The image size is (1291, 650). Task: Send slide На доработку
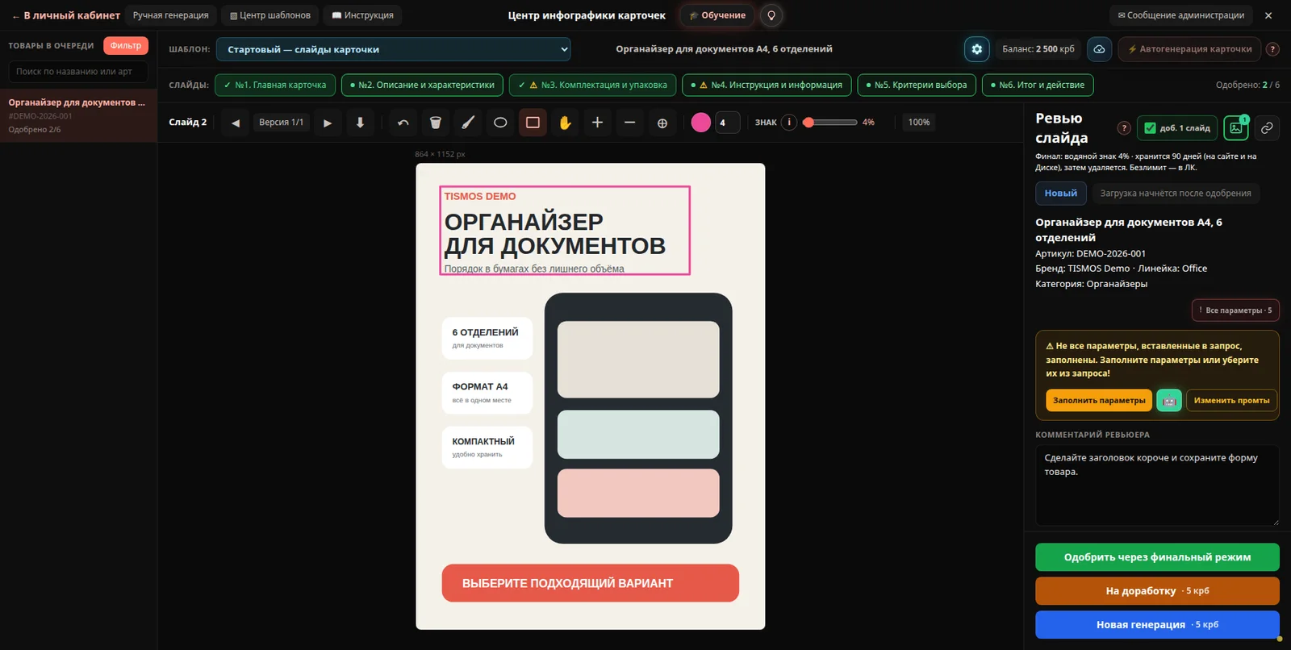click(1157, 591)
